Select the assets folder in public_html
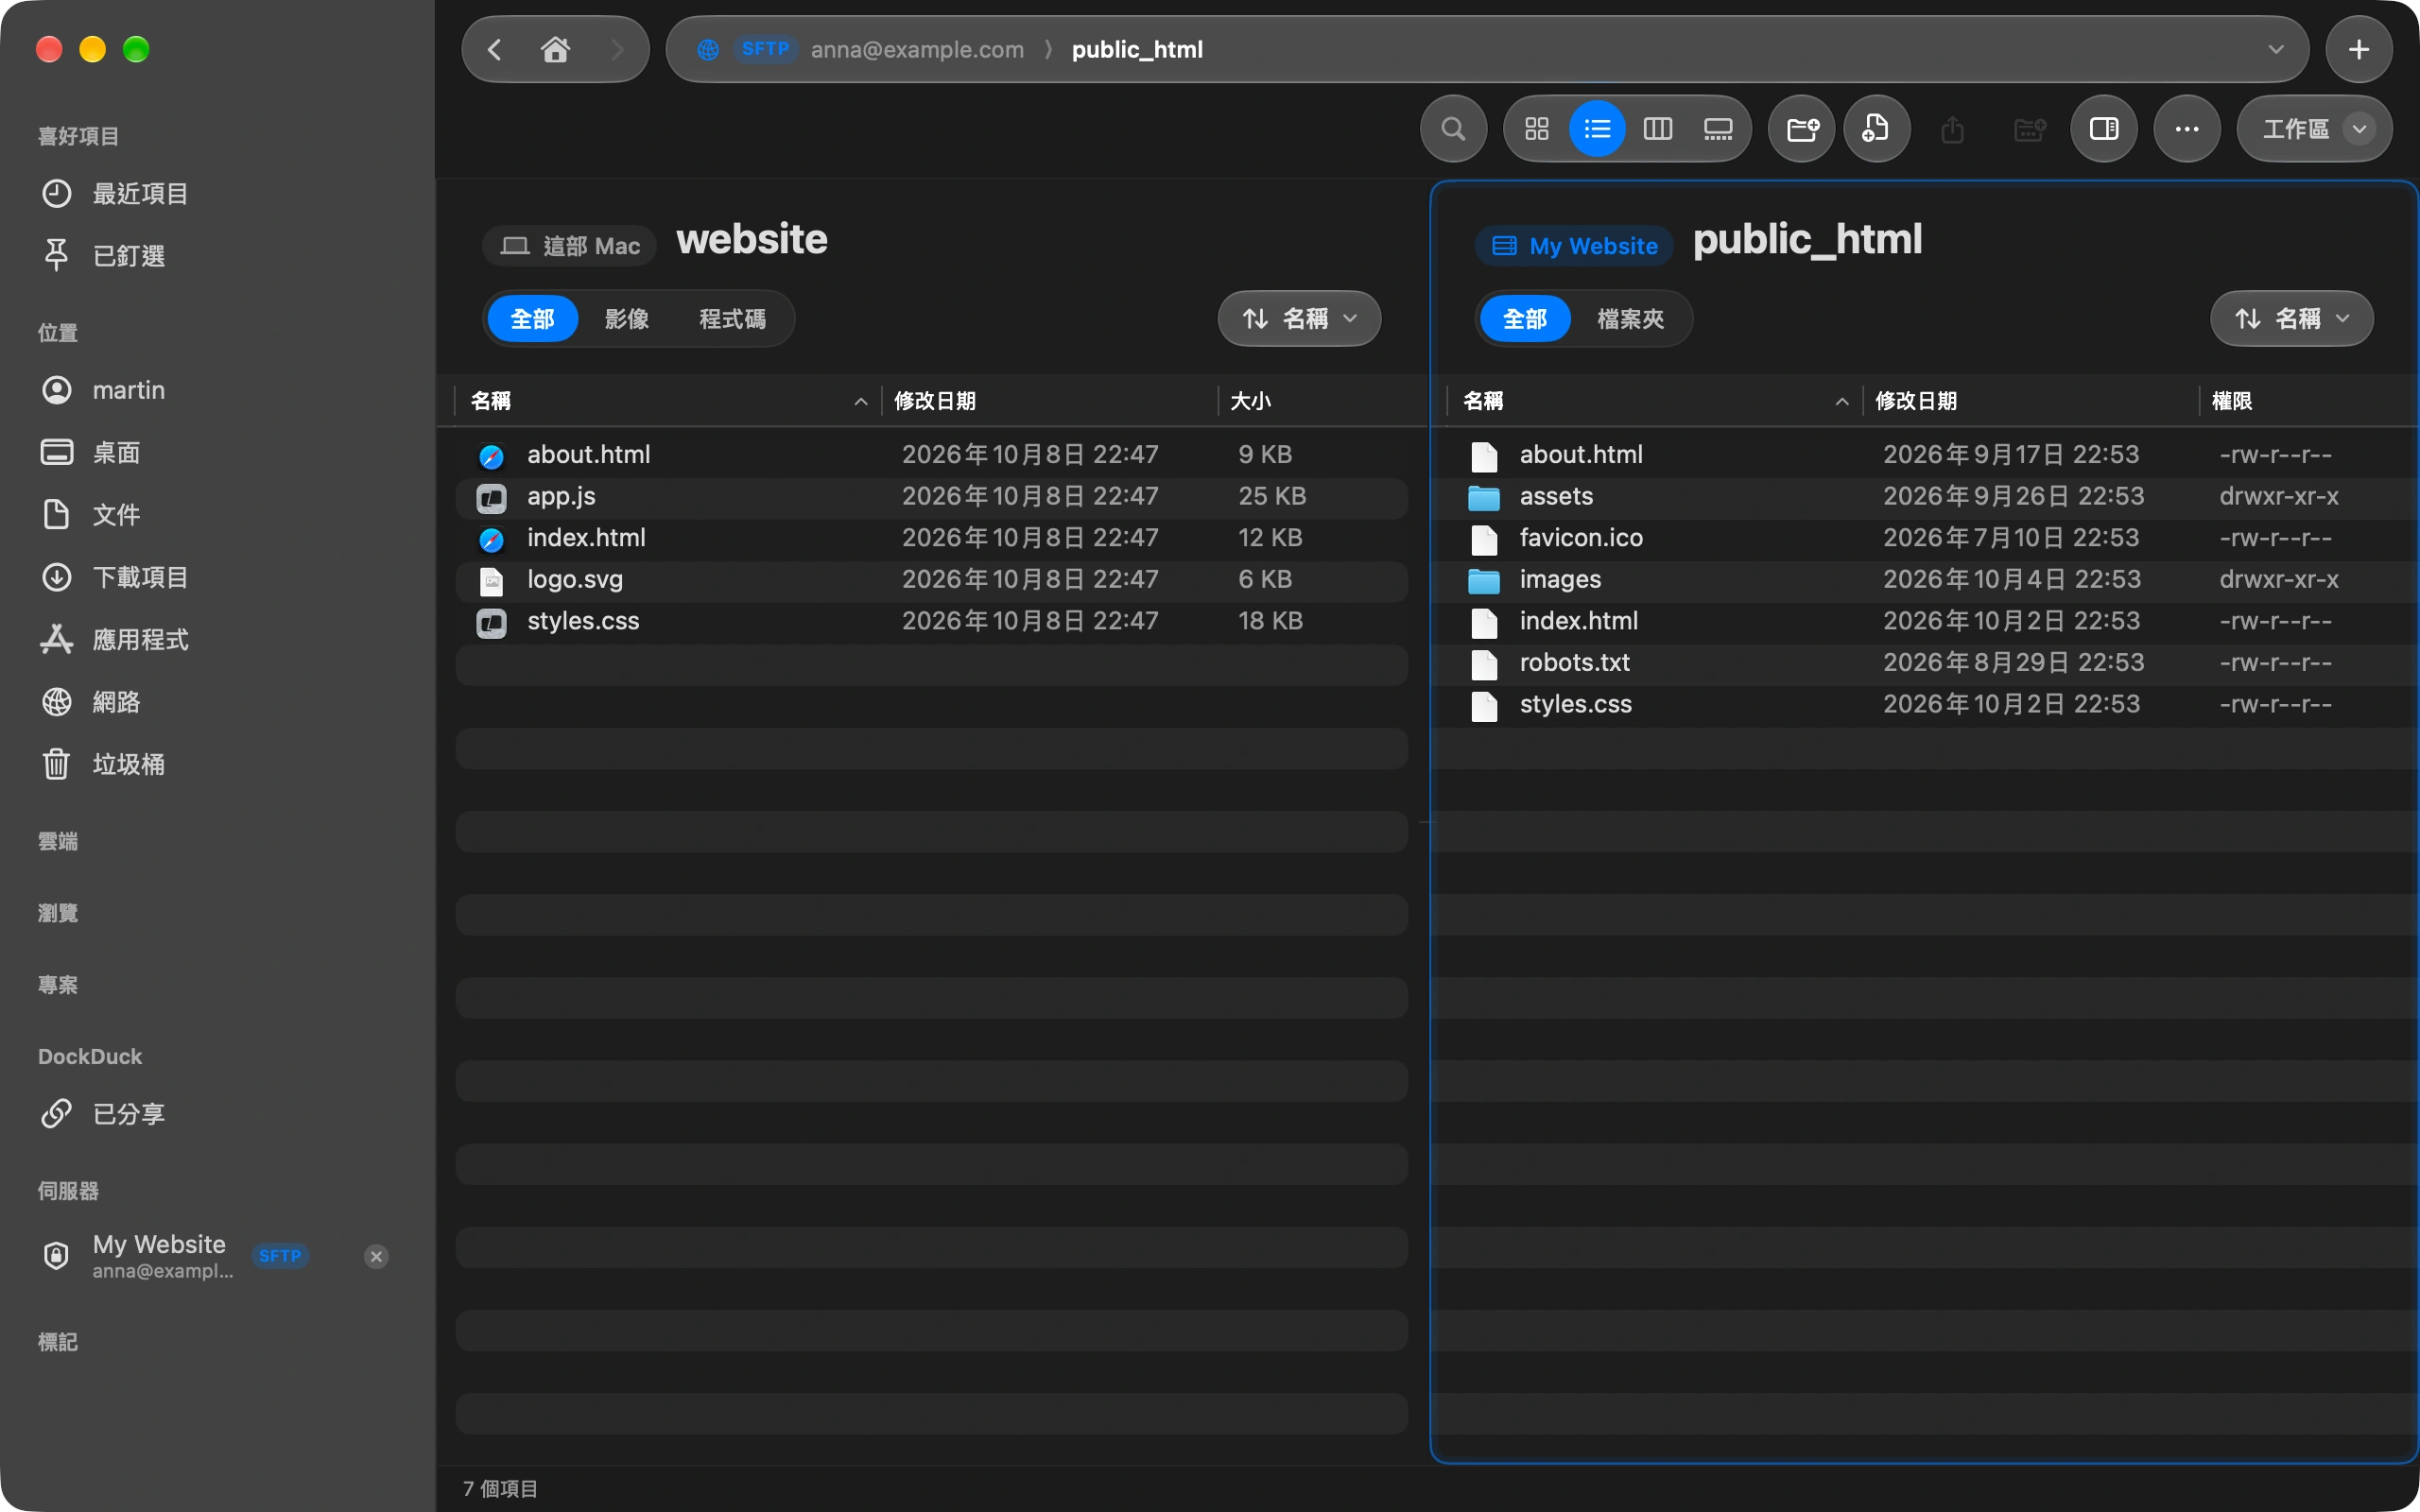 [x=1924, y=497]
